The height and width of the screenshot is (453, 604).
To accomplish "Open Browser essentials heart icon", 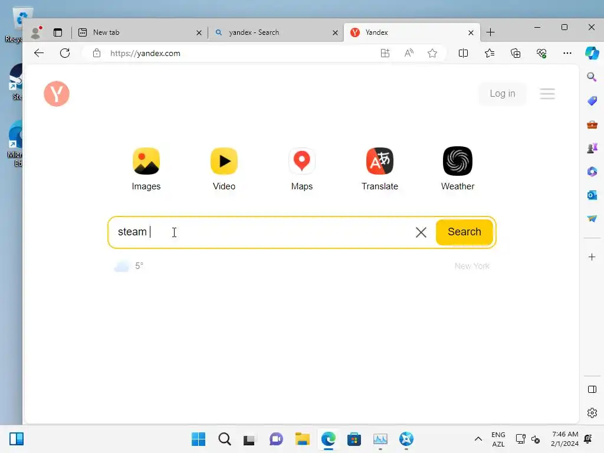I will click(541, 53).
